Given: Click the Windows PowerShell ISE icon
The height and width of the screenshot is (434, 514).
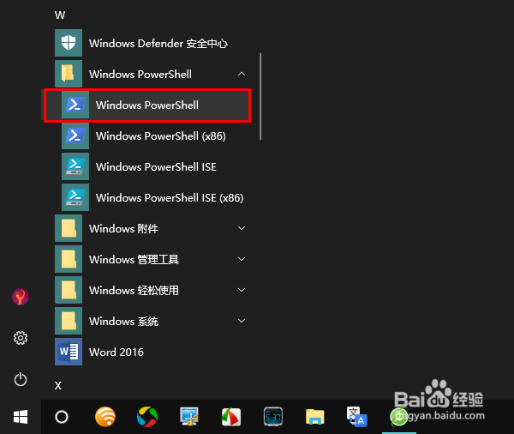Looking at the screenshot, I should click(75, 166).
